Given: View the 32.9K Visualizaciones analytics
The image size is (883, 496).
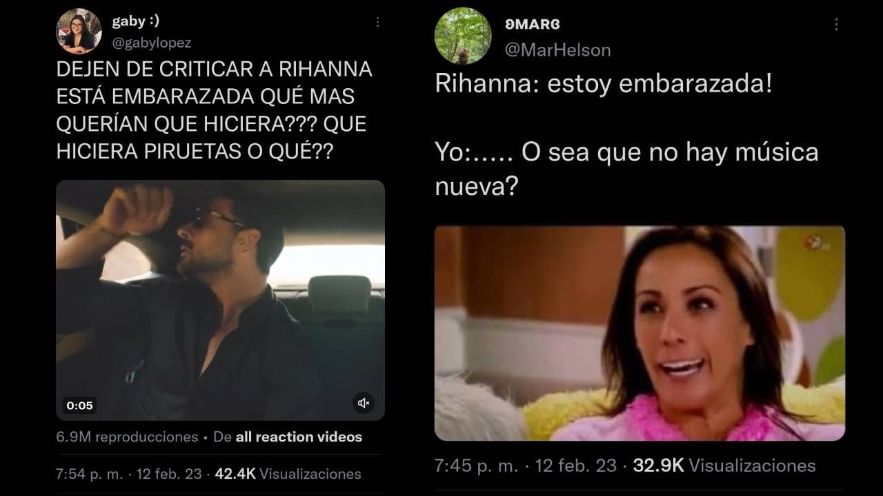Looking at the screenshot, I should [x=724, y=465].
